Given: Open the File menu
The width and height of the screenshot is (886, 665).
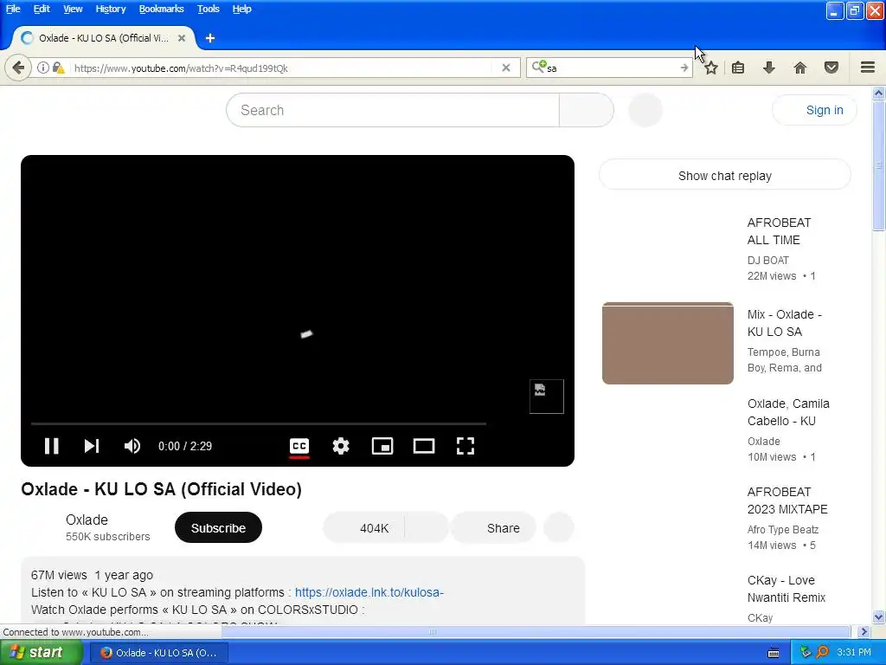Looking at the screenshot, I should tap(13, 9).
